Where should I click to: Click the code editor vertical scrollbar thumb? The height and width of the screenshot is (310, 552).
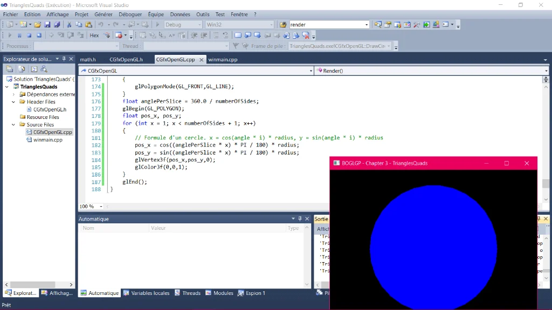tap(546, 184)
